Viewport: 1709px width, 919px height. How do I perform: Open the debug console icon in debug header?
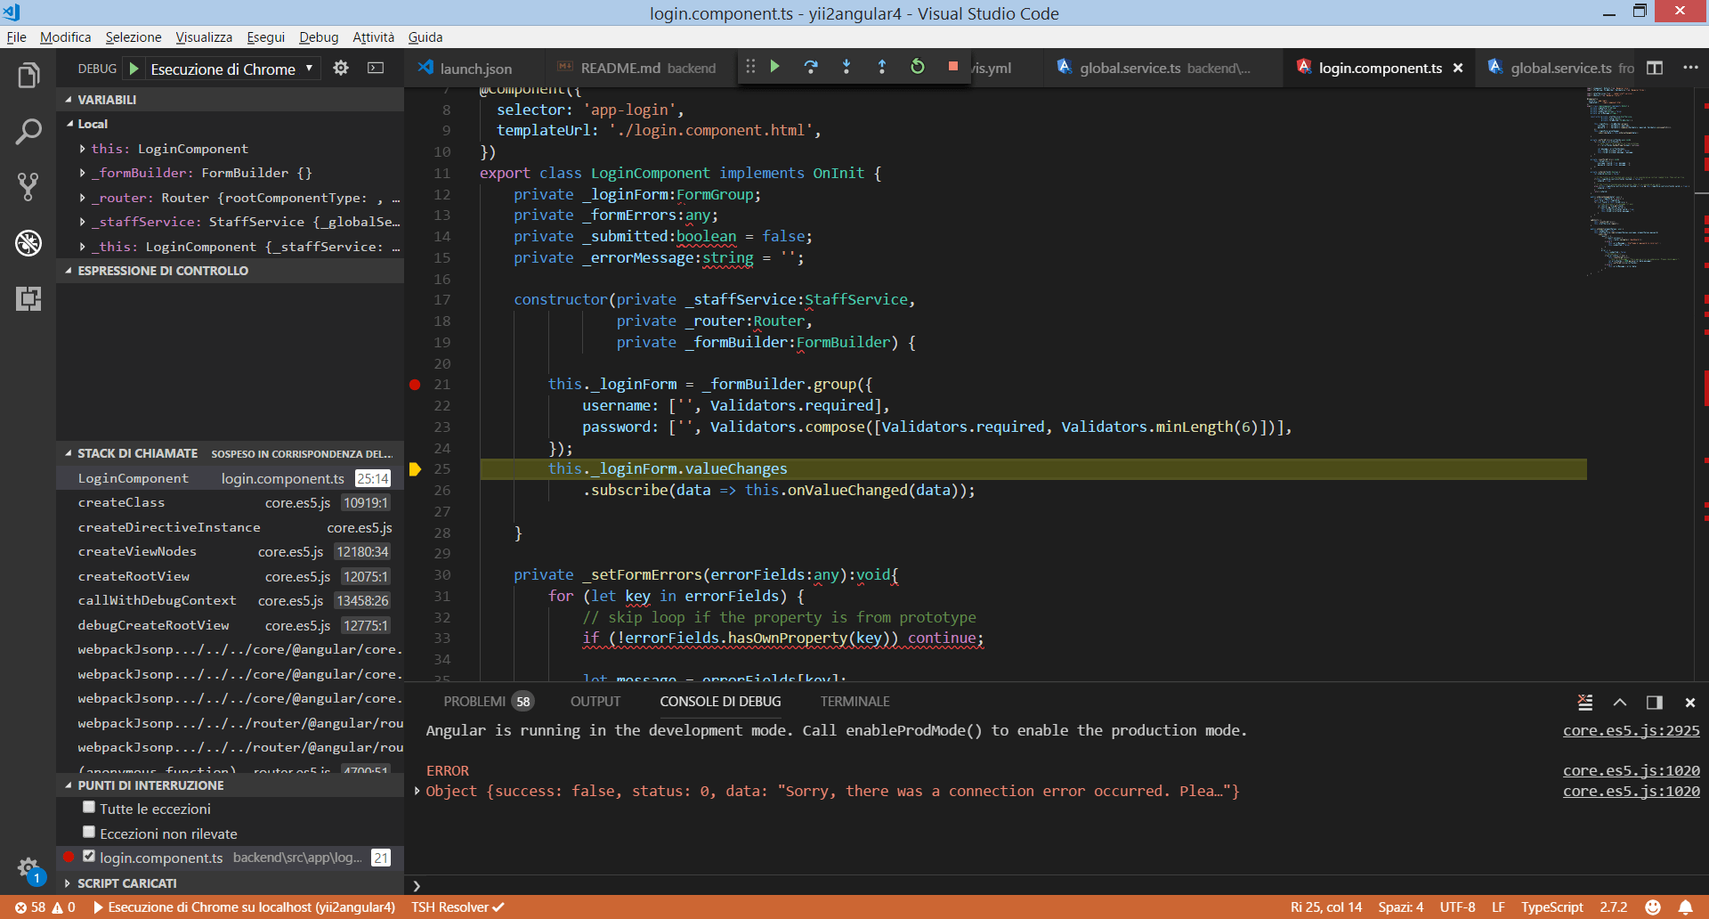click(x=376, y=68)
